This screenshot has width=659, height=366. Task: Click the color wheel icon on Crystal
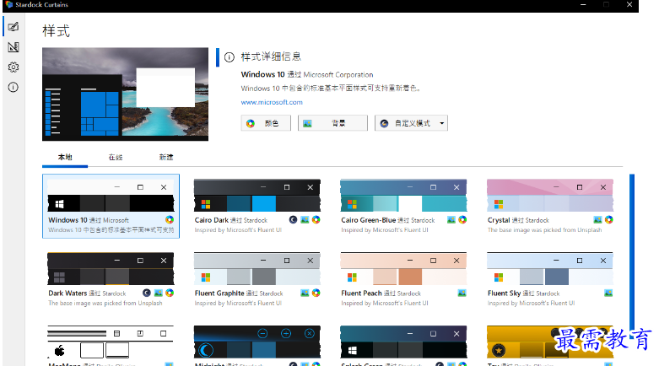coord(608,219)
